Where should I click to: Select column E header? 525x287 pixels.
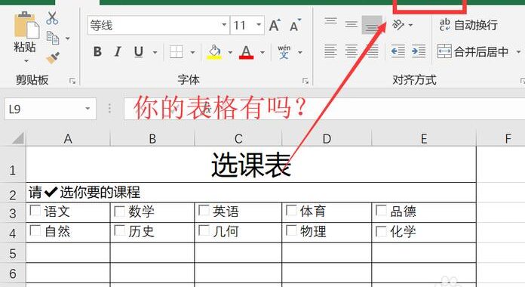tap(424, 138)
